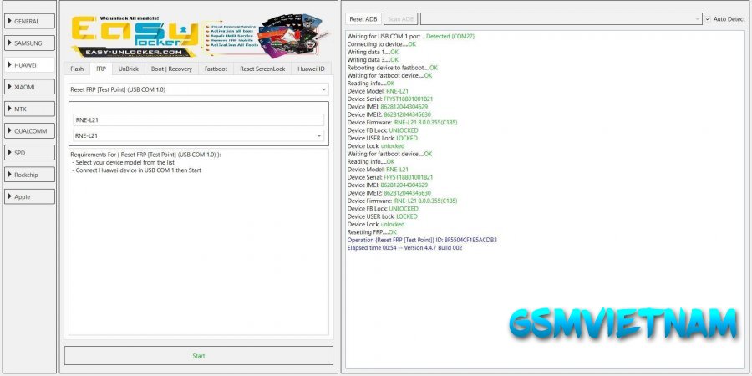Click 'Writing data 1....OK' log line

click(x=373, y=52)
